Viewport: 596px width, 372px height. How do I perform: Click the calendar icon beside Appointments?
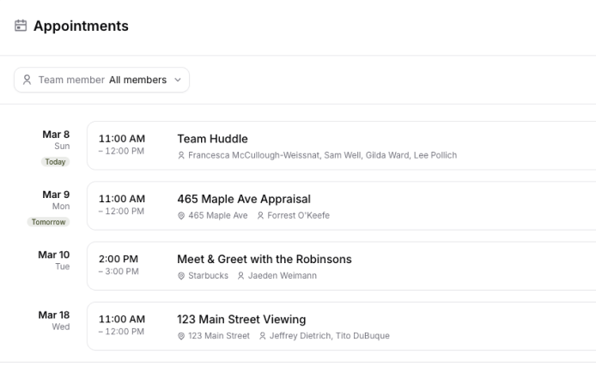pyautogui.click(x=21, y=26)
